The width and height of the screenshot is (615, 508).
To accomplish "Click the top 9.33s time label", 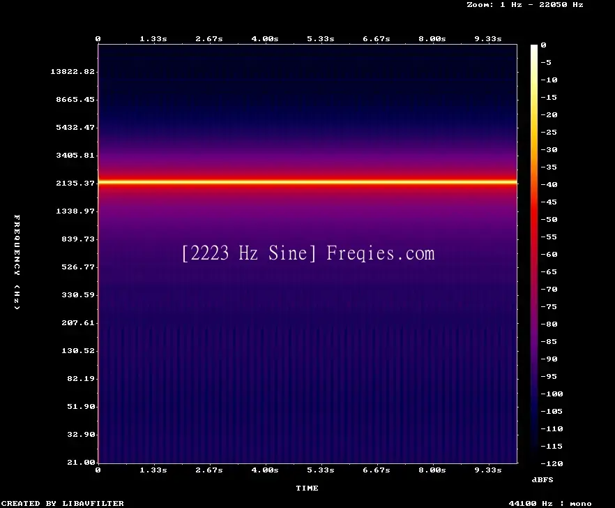I will [x=488, y=39].
